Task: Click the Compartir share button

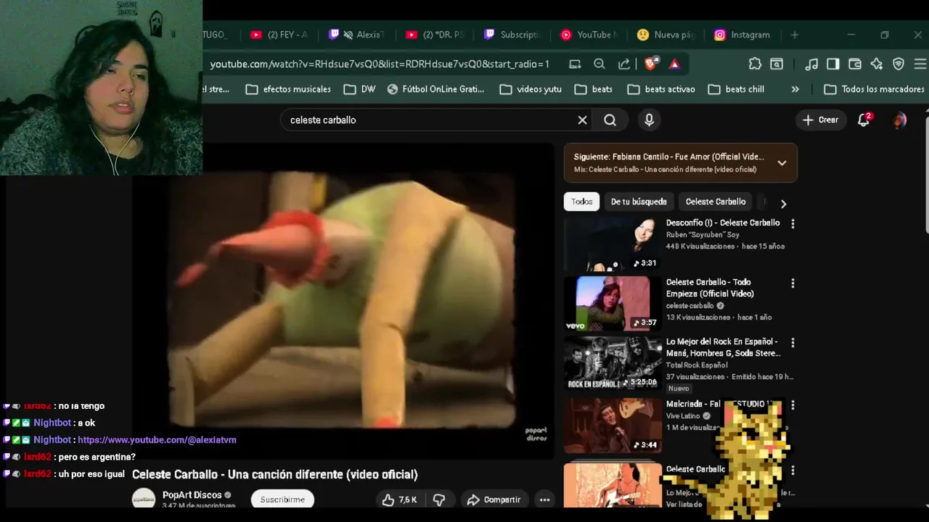Action: pyautogui.click(x=494, y=500)
